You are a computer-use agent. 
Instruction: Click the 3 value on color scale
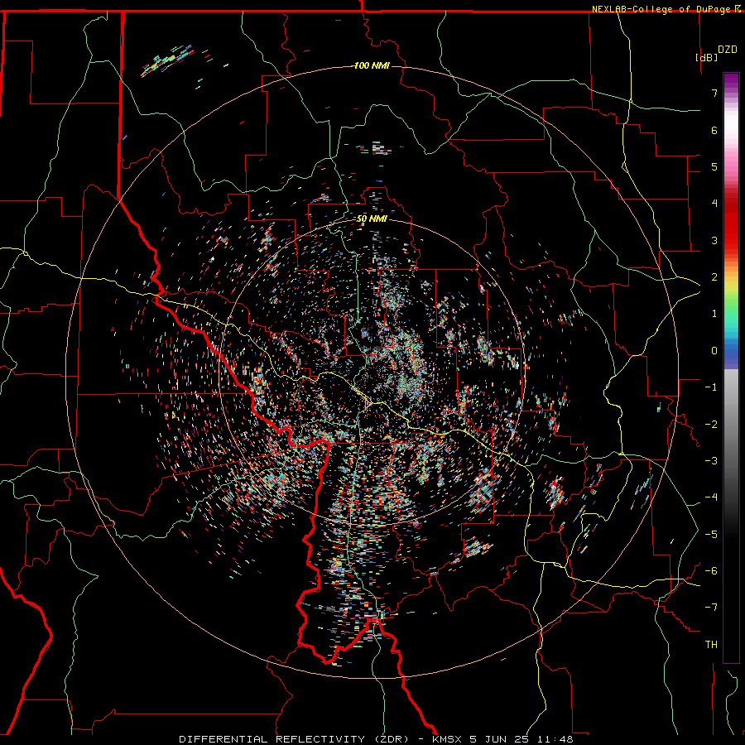(x=714, y=240)
